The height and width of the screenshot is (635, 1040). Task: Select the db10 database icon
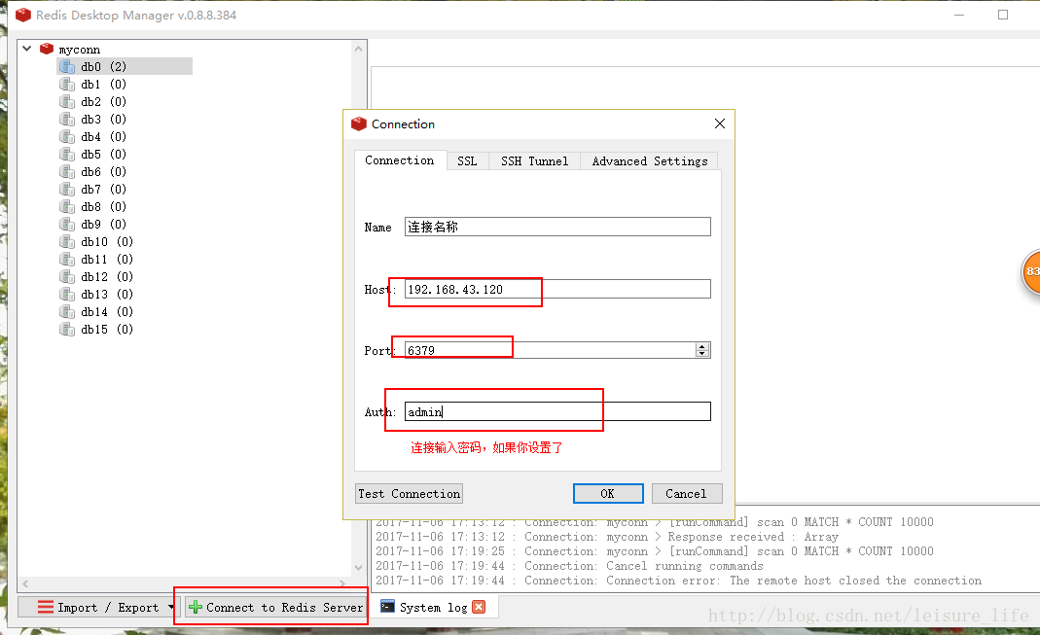(67, 241)
